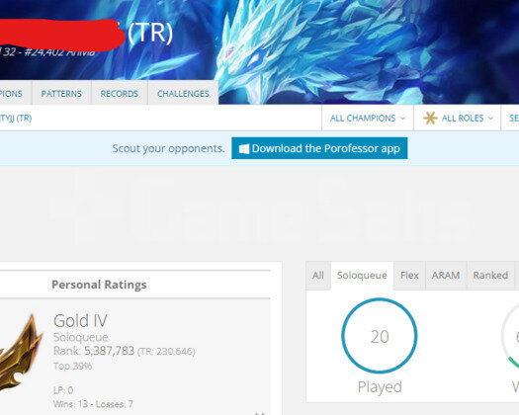This screenshot has width=519, height=415.
Task: Select the Flex queue tab
Action: point(409,276)
